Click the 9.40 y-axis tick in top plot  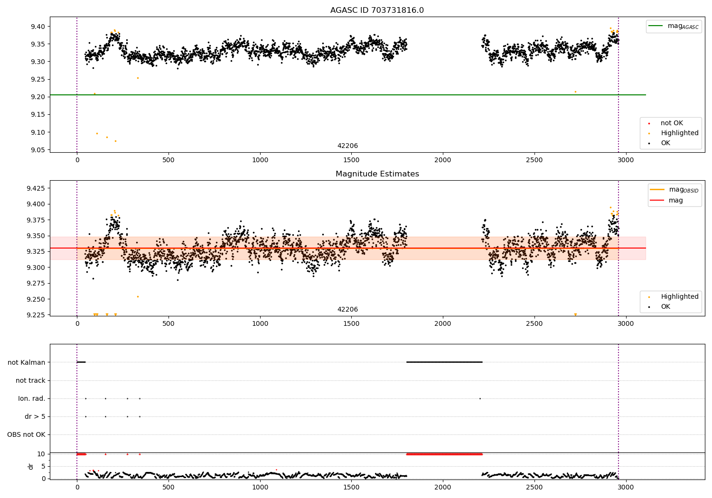click(x=37, y=27)
